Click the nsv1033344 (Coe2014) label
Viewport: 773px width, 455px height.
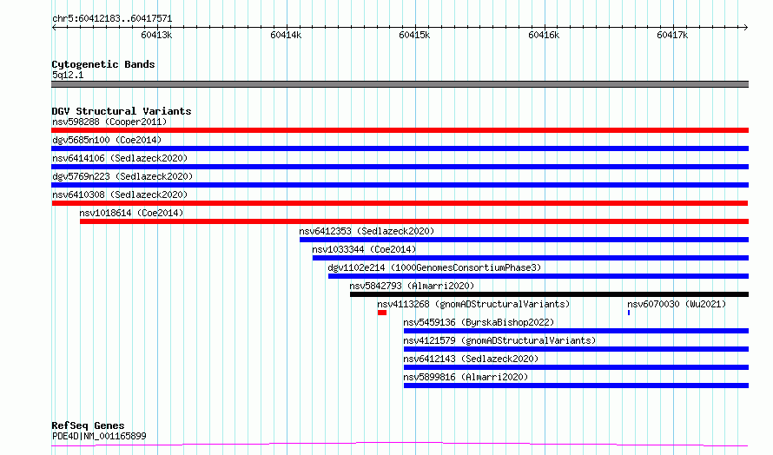(x=364, y=249)
